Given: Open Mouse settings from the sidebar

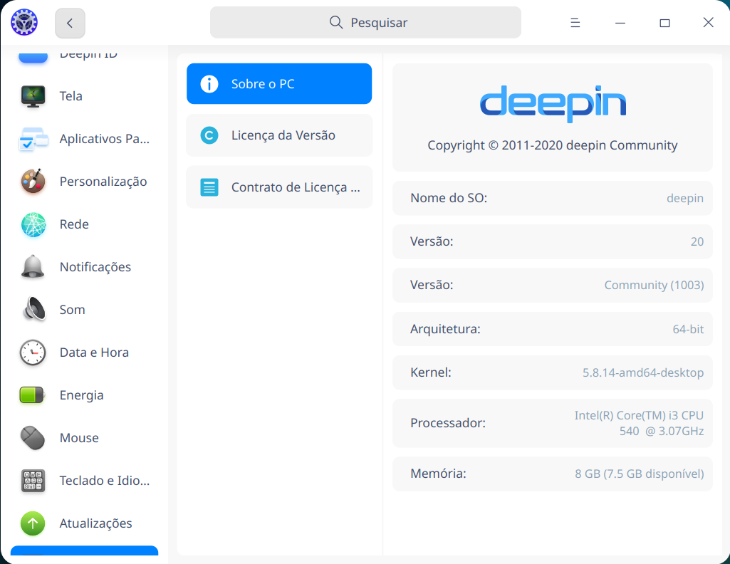Looking at the screenshot, I should (78, 437).
